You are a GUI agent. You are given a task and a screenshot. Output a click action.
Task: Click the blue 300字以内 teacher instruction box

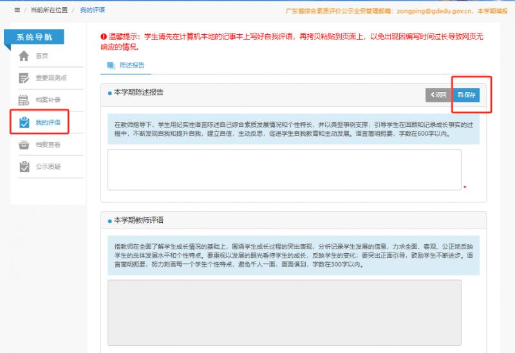coord(294,255)
